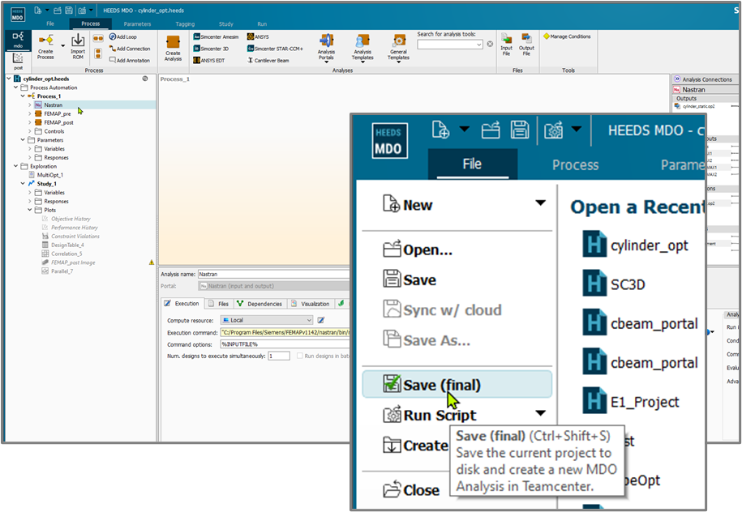The width and height of the screenshot is (742, 512).
Task: Collapse the Plots tree node
Action: click(30, 210)
